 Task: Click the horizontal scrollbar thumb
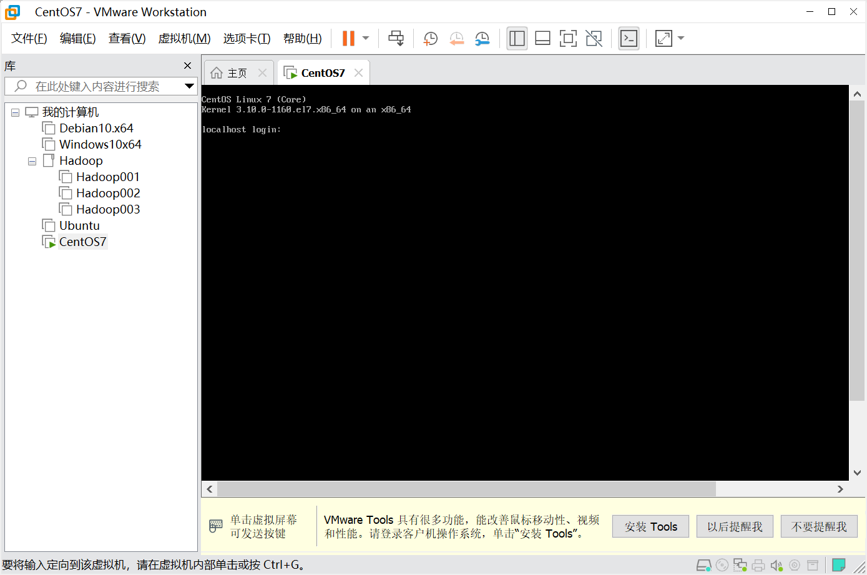pos(466,489)
